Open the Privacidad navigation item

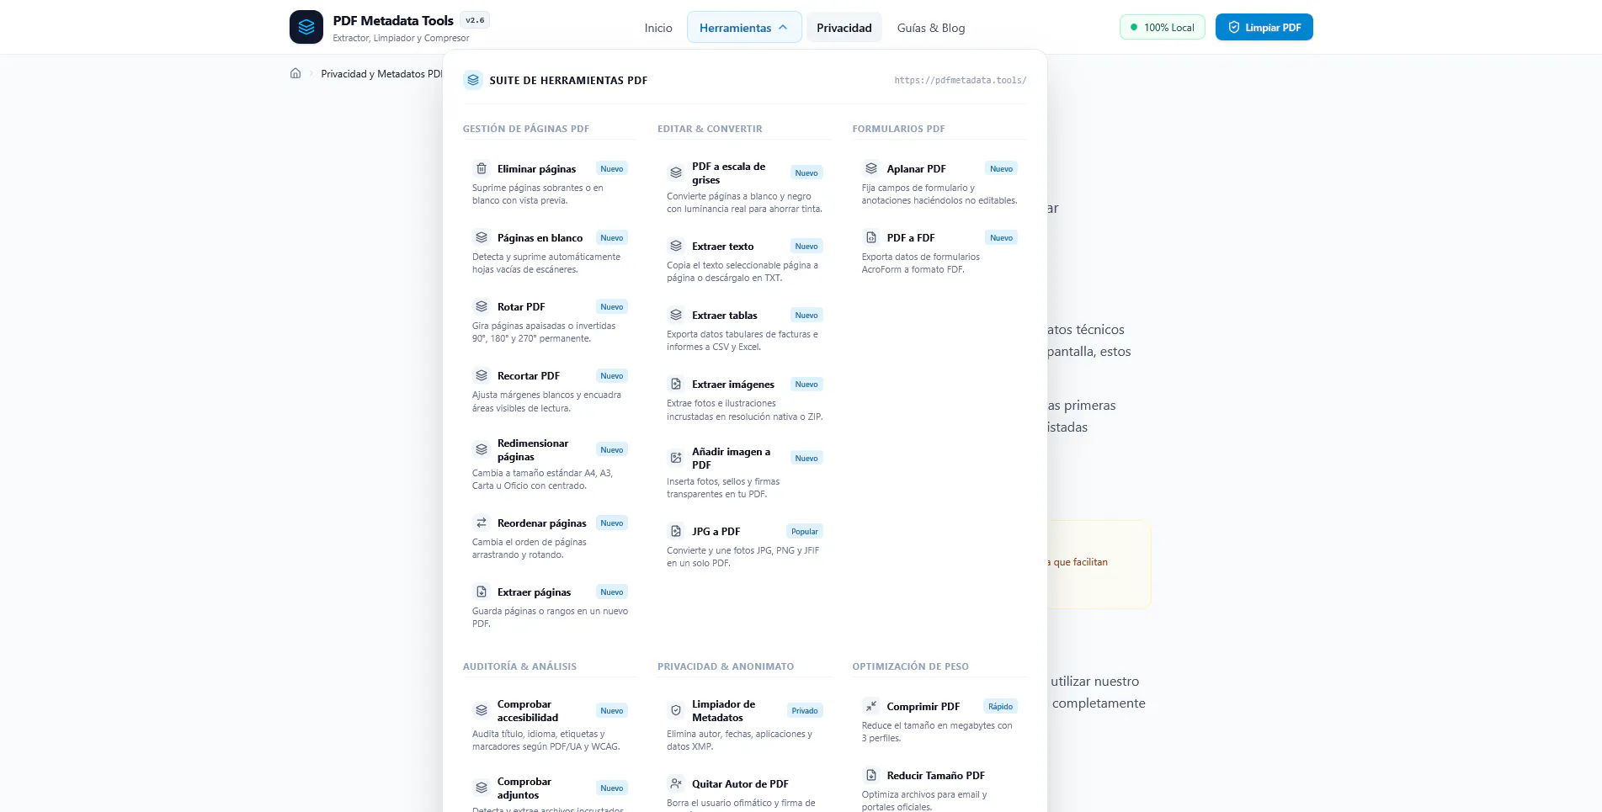pos(844,28)
